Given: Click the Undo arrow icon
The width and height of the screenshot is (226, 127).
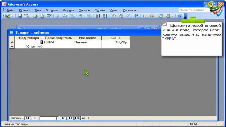Looking at the screenshot, I should (x=81, y=16).
